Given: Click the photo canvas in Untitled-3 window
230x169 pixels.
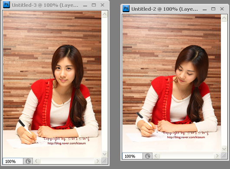Looking at the screenshot, I should (x=52, y=84).
